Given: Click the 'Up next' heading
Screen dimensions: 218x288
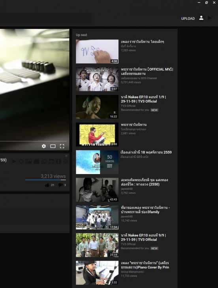Looking at the screenshot, I should 82,35.
